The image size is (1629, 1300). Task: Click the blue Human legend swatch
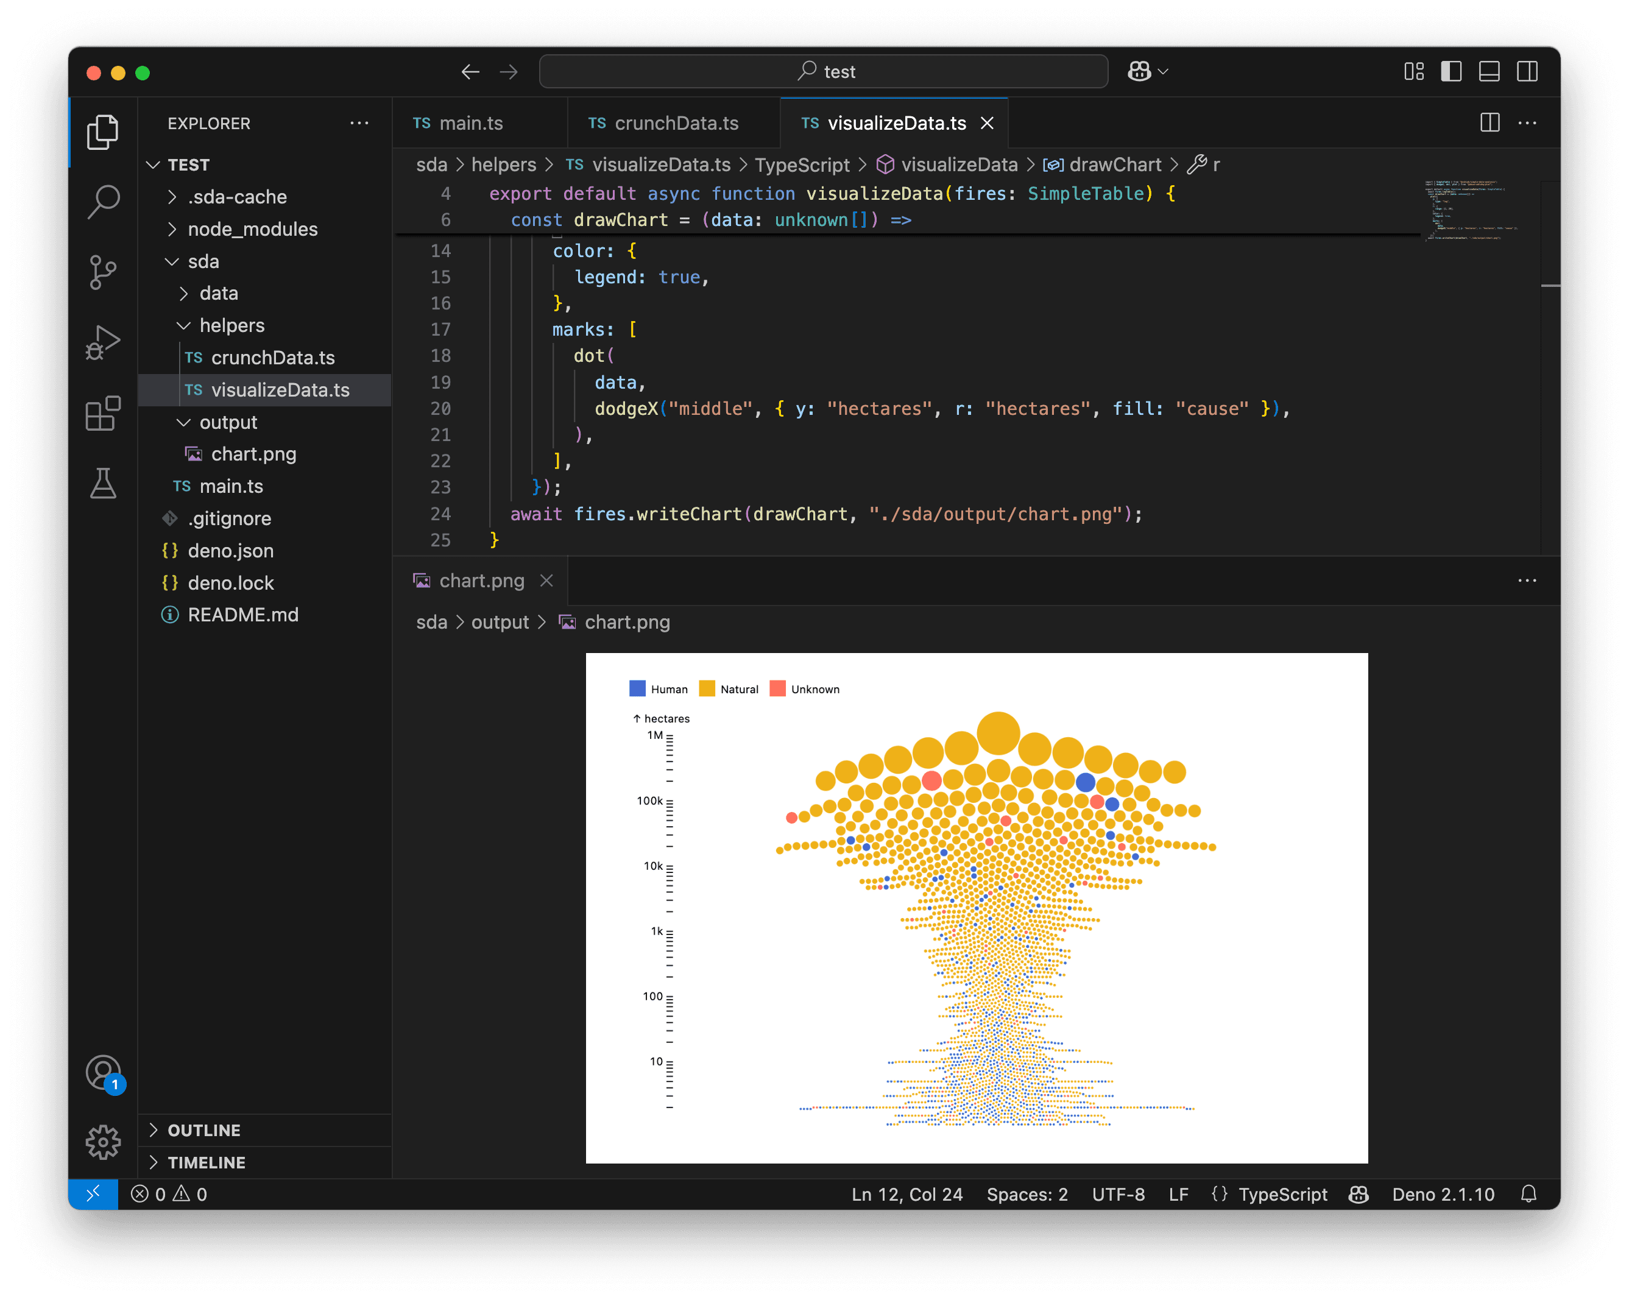click(637, 688)
